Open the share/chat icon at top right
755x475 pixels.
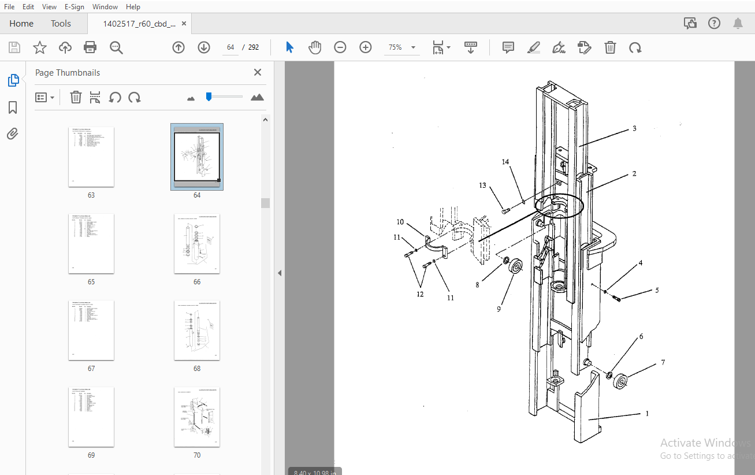point(690,23)
